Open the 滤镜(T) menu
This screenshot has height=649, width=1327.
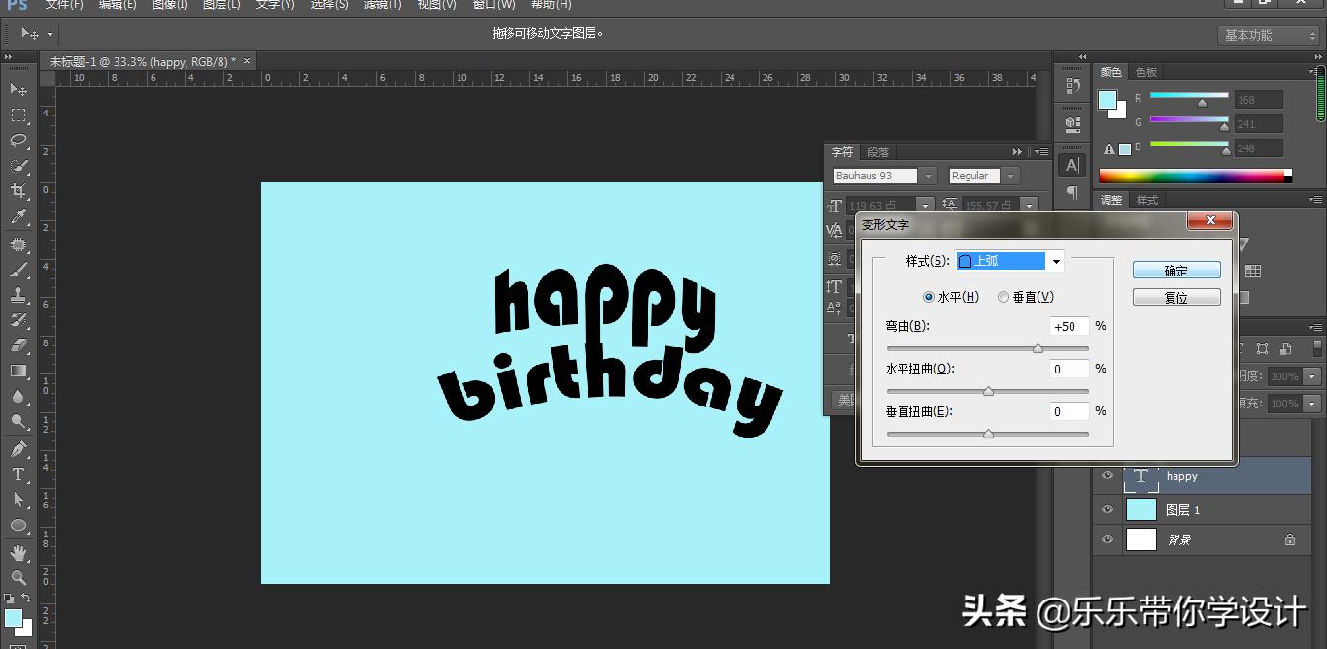[x=384, y=6]
